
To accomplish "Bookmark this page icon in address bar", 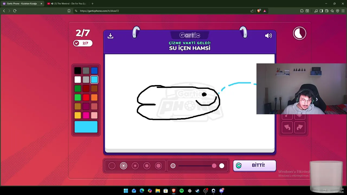I will point(69,11).
